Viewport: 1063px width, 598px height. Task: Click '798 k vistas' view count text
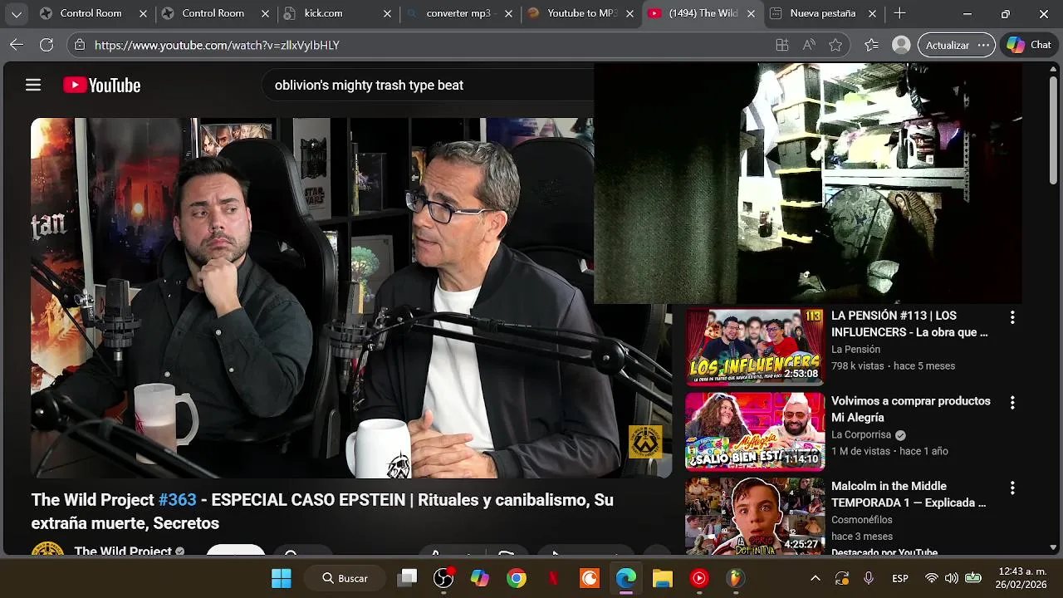point(857,366)
